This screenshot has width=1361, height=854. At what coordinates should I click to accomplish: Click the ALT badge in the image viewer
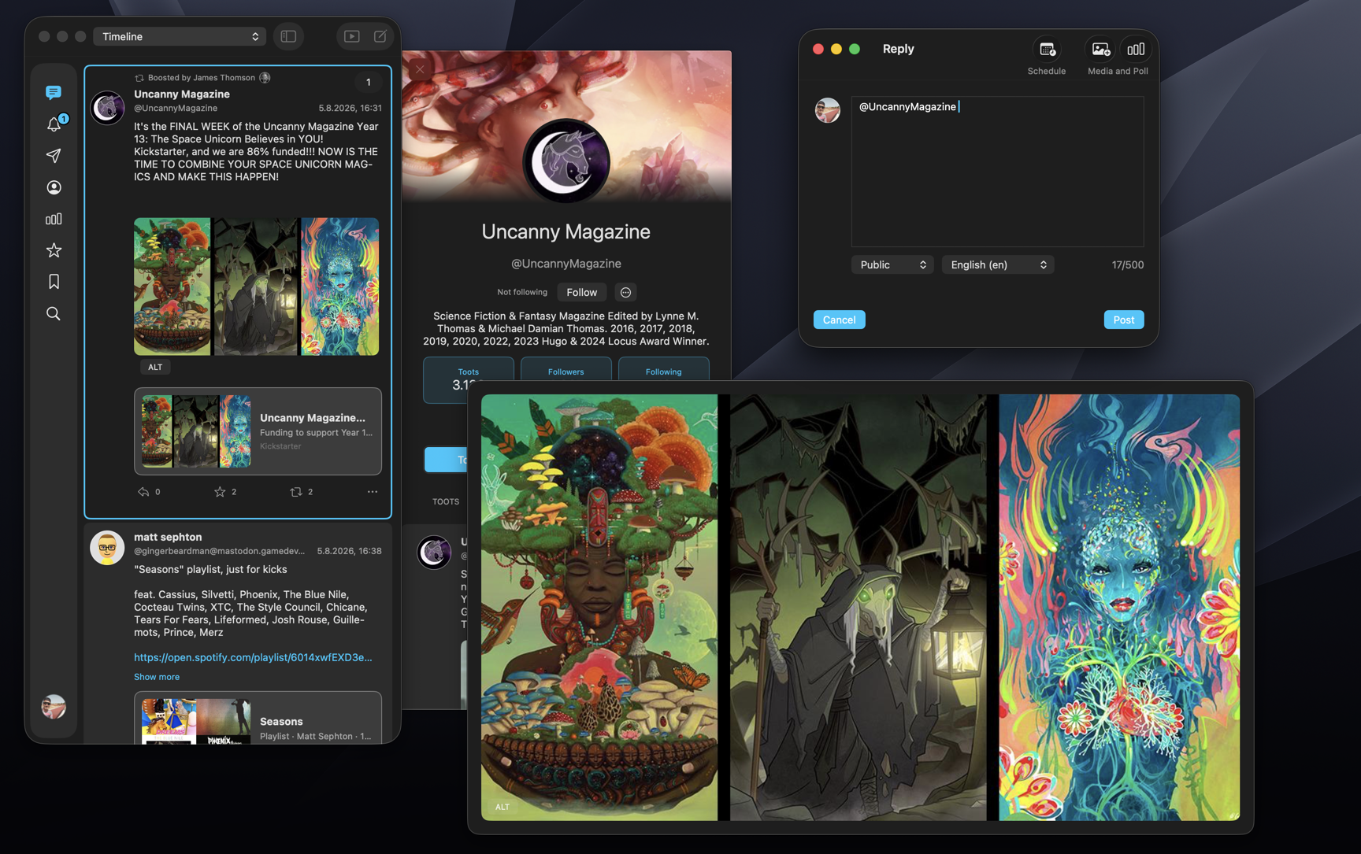tap(502, 807)
